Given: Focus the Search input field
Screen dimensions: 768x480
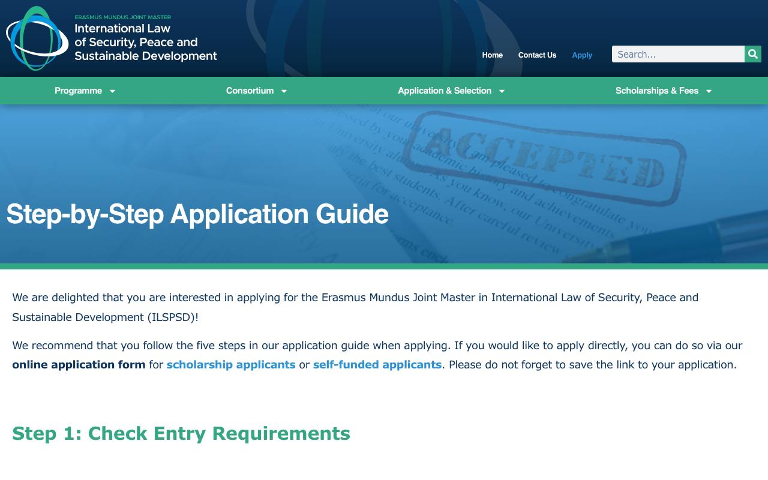Looking at the screenshot, I should (x=678, y=54).
